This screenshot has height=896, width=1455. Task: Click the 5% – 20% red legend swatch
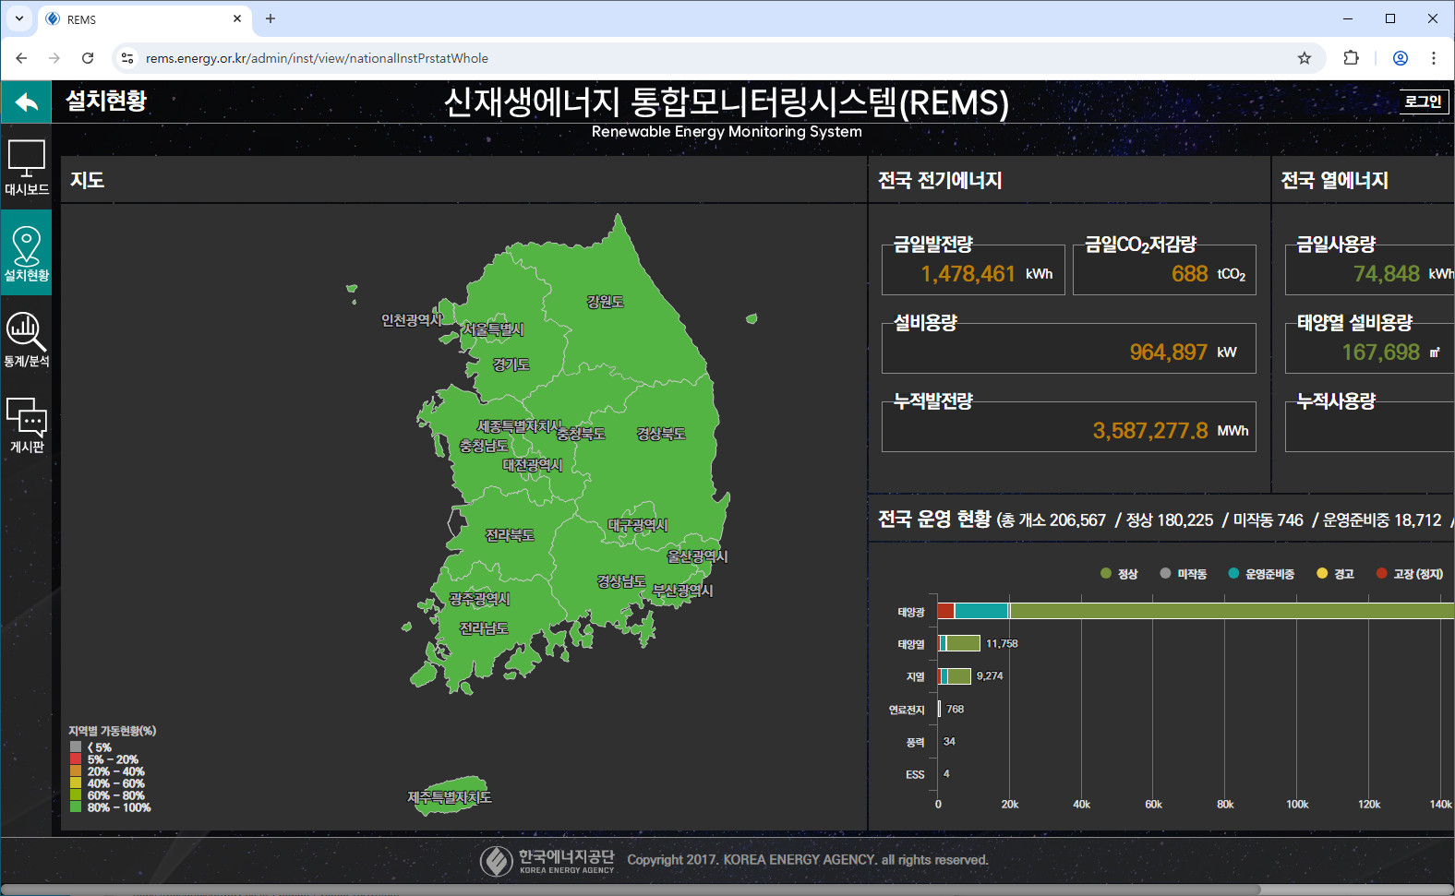(76, 759)
